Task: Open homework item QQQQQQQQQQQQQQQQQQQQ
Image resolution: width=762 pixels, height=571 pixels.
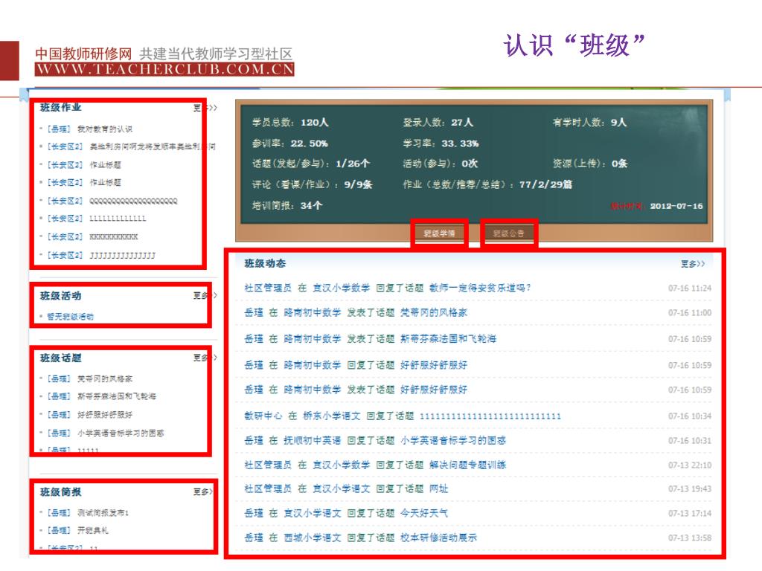Action: [x=134, y=201]
